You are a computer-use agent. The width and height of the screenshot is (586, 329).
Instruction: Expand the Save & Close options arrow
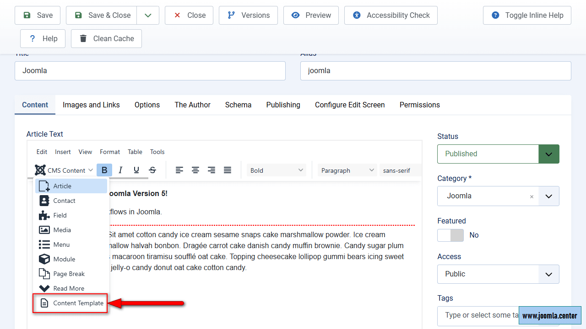[148, 15]
